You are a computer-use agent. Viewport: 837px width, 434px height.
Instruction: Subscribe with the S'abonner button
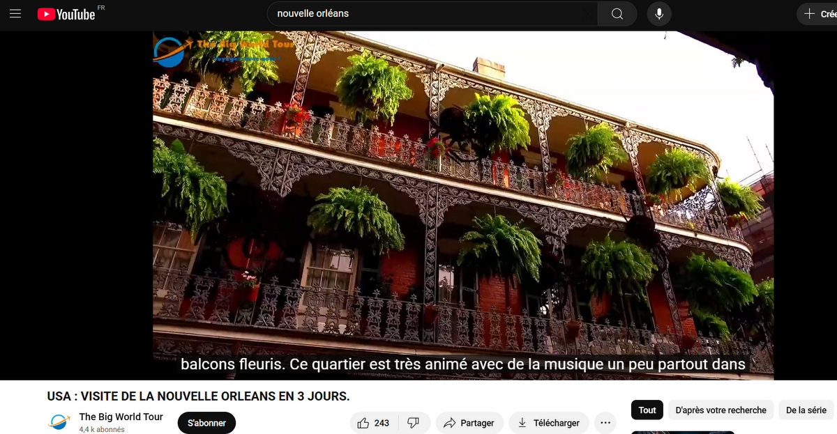pyautogui.click(x=206, y=423)
